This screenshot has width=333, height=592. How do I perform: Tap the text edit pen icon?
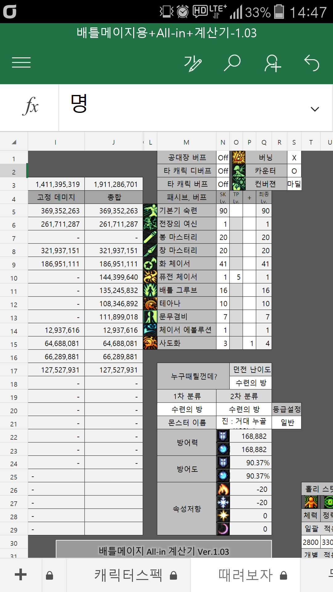click(193, 63)
